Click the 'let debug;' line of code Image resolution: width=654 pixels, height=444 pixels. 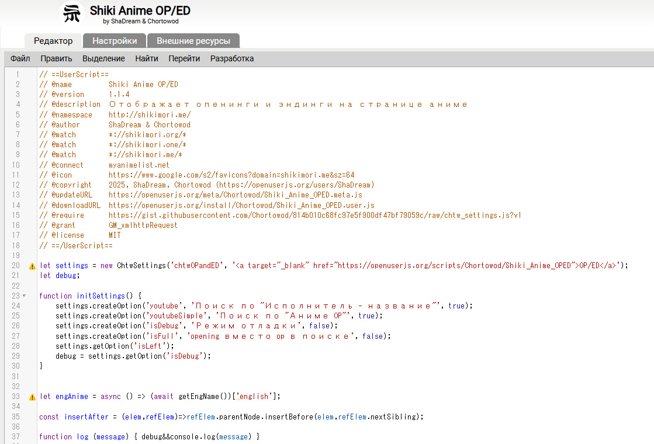59,275
